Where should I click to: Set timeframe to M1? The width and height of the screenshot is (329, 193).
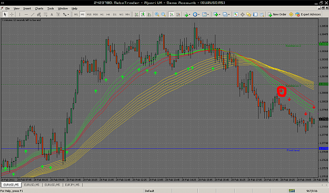(76, 14)
